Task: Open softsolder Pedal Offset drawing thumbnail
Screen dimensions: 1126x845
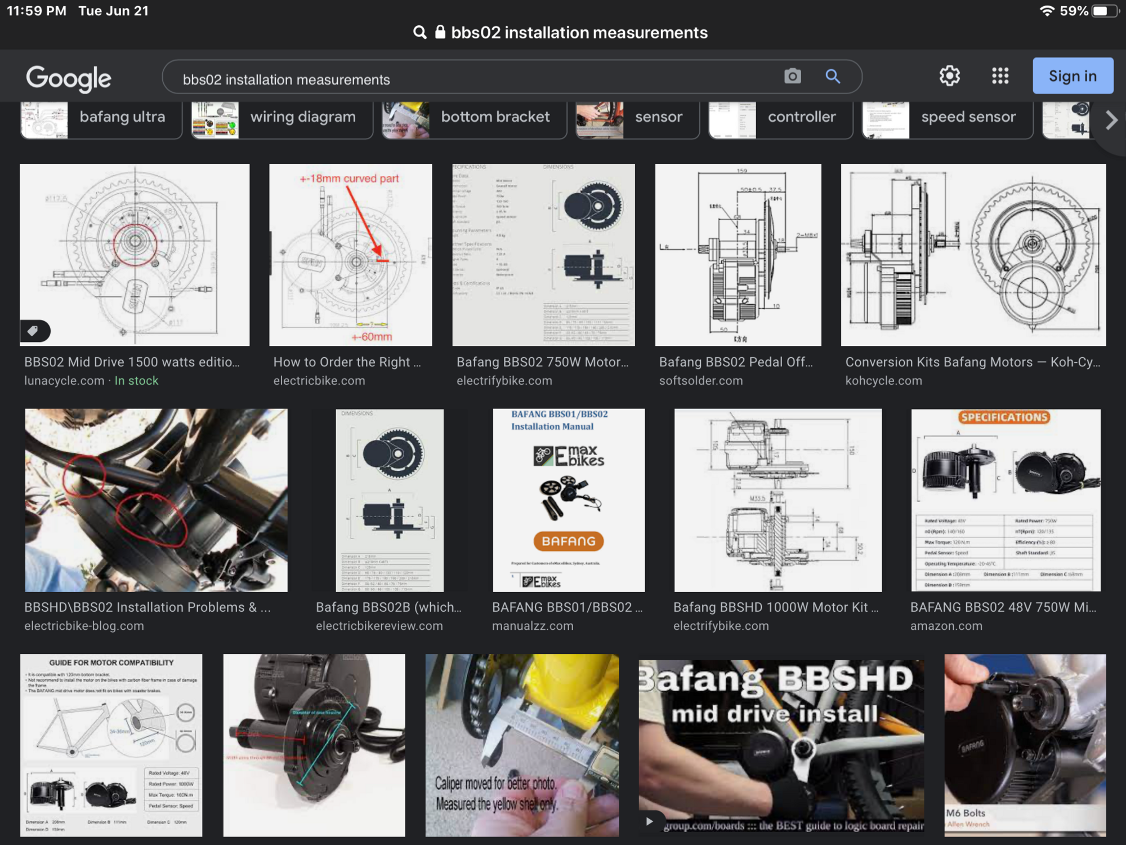Action: 738,255
